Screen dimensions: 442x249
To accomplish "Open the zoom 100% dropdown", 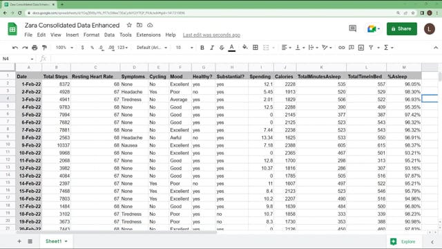I will point(64,48).
